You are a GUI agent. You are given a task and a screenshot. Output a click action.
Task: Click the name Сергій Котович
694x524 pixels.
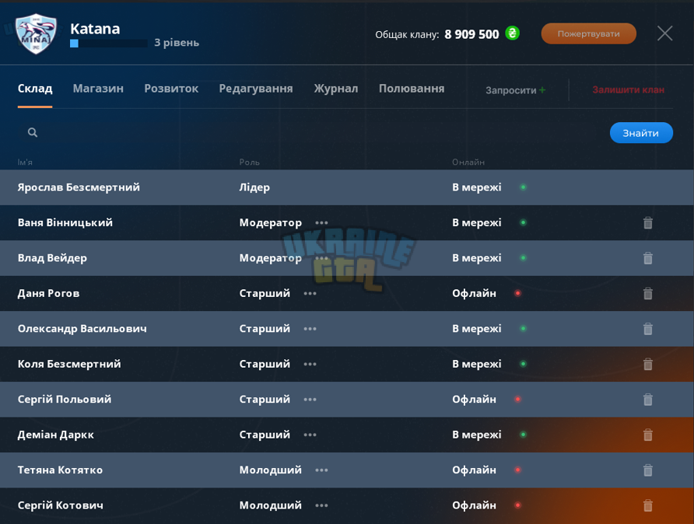click(61, 505)
